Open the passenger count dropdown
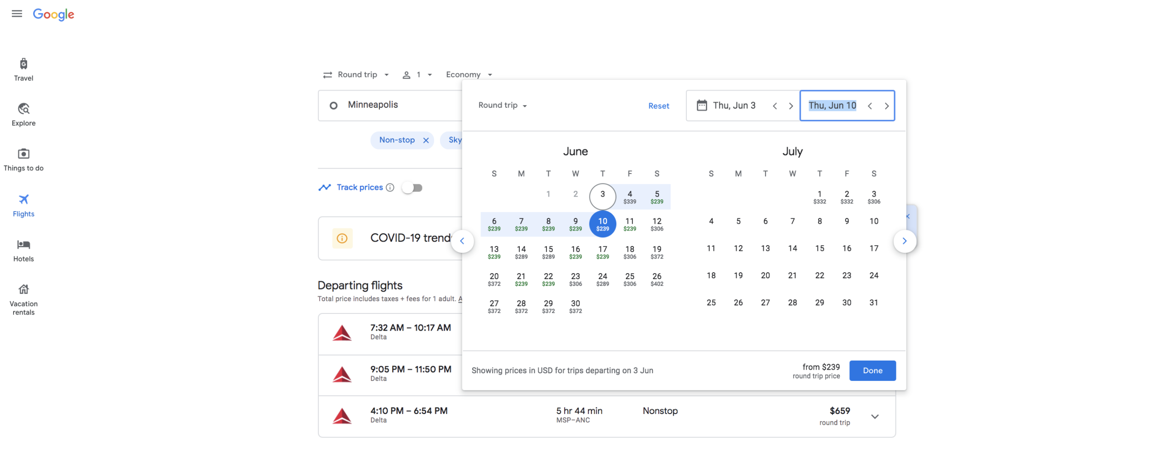 [417, 74]
